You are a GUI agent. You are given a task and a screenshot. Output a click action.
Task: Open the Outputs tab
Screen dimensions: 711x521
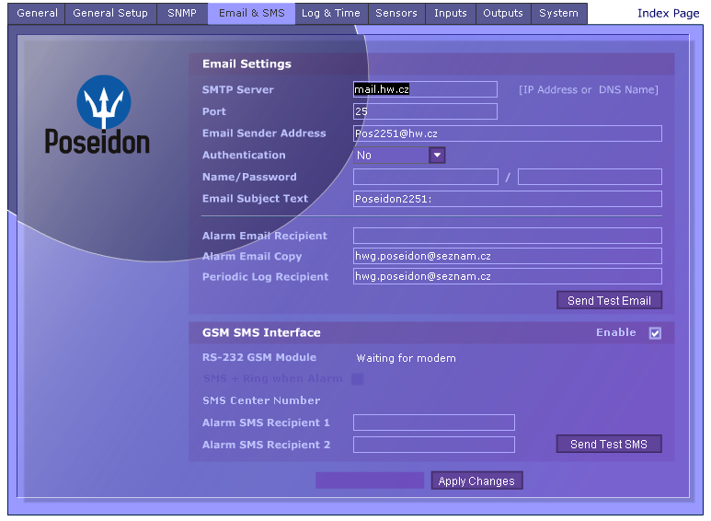point(503,13)
